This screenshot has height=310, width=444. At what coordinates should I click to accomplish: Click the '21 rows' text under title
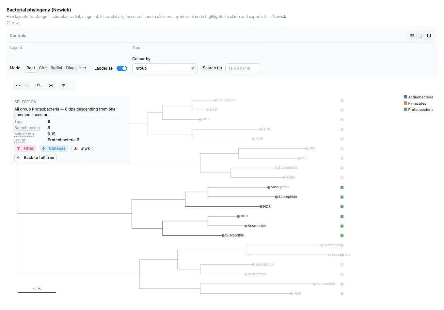point(13,23)
